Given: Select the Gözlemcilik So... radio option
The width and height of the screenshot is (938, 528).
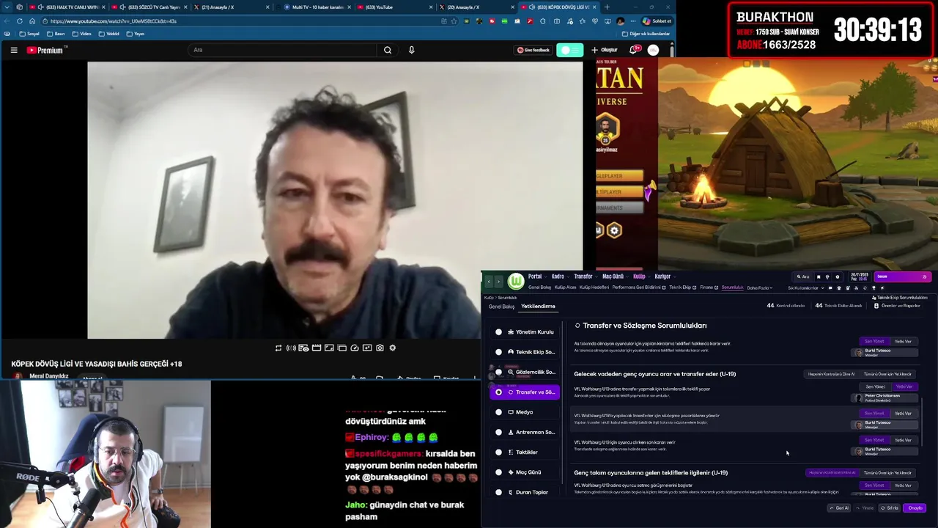Looking at the screenshot, I should [499, 372].
